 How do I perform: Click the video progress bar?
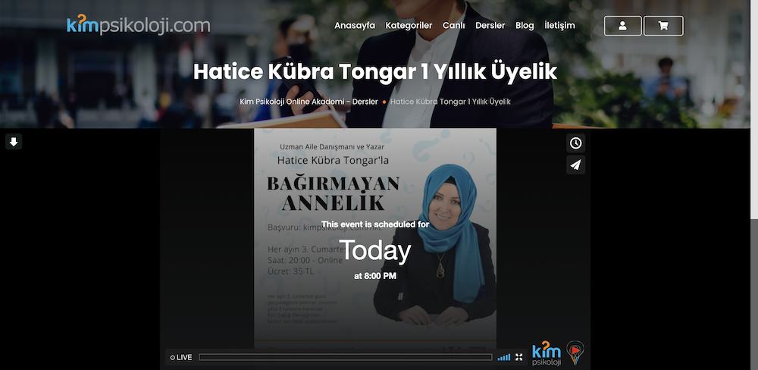[x=345, y=357]
